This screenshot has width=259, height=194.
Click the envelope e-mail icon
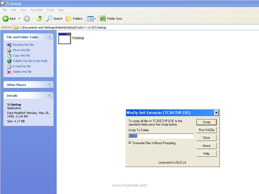point(9,67)
